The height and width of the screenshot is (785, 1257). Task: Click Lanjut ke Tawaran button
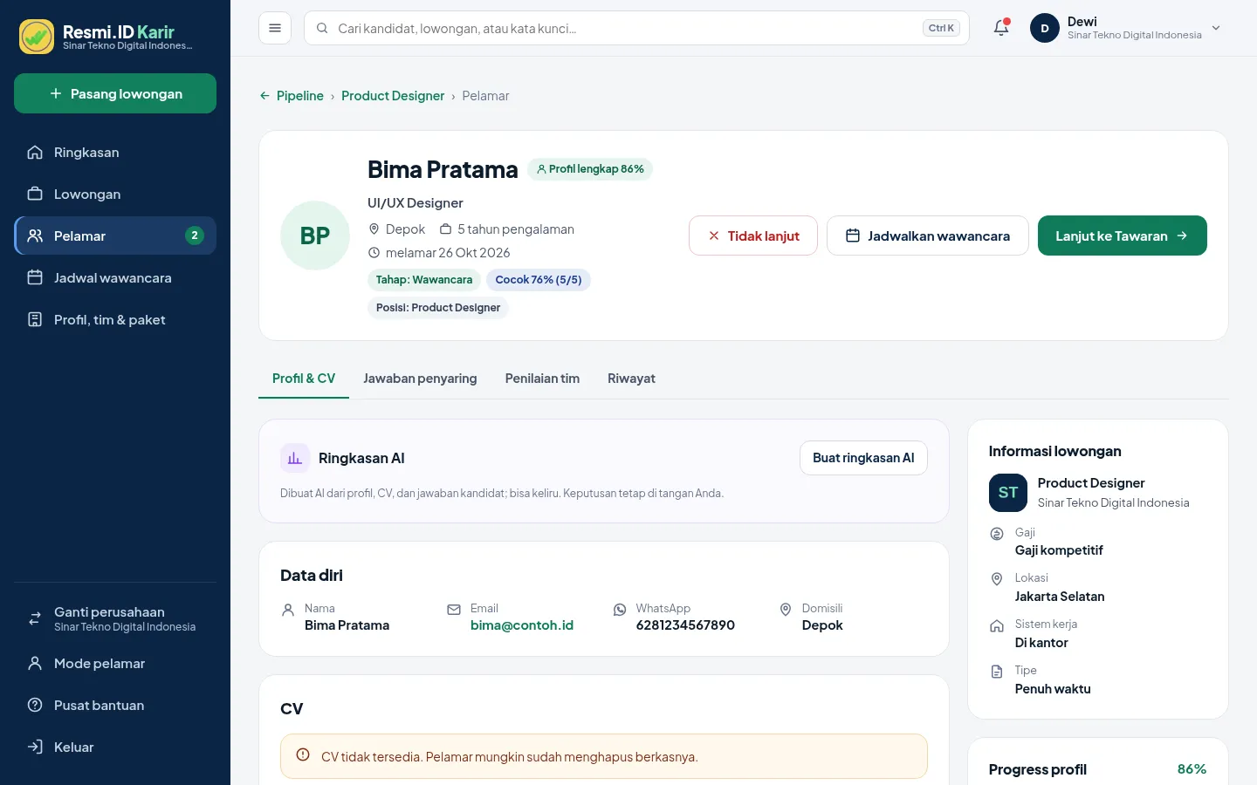coord(1123,235)
